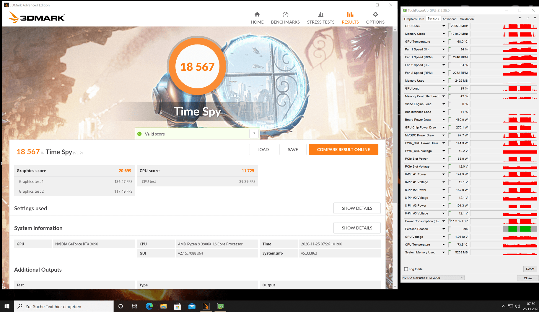Open the PCIe Slot Power dropdown
Image resolution: width=539 pixels, height=312 pixels.
pos(444,159)
